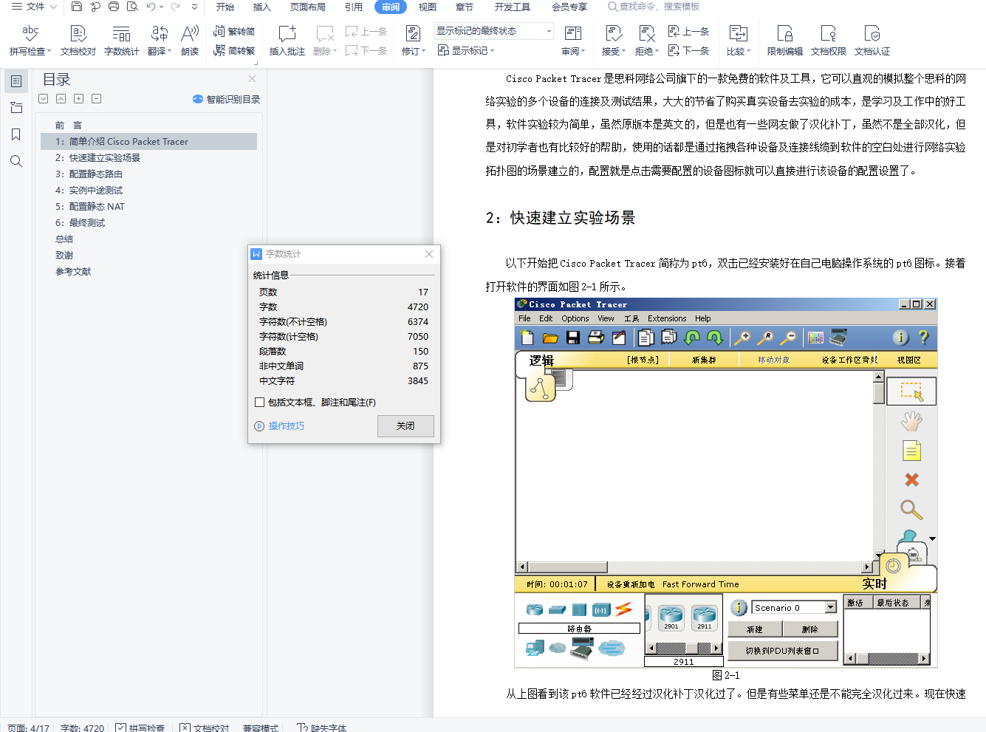Open 限制编辑 restrict editing
This screenshot has height=732, width=986.
[x=784, y=41]
